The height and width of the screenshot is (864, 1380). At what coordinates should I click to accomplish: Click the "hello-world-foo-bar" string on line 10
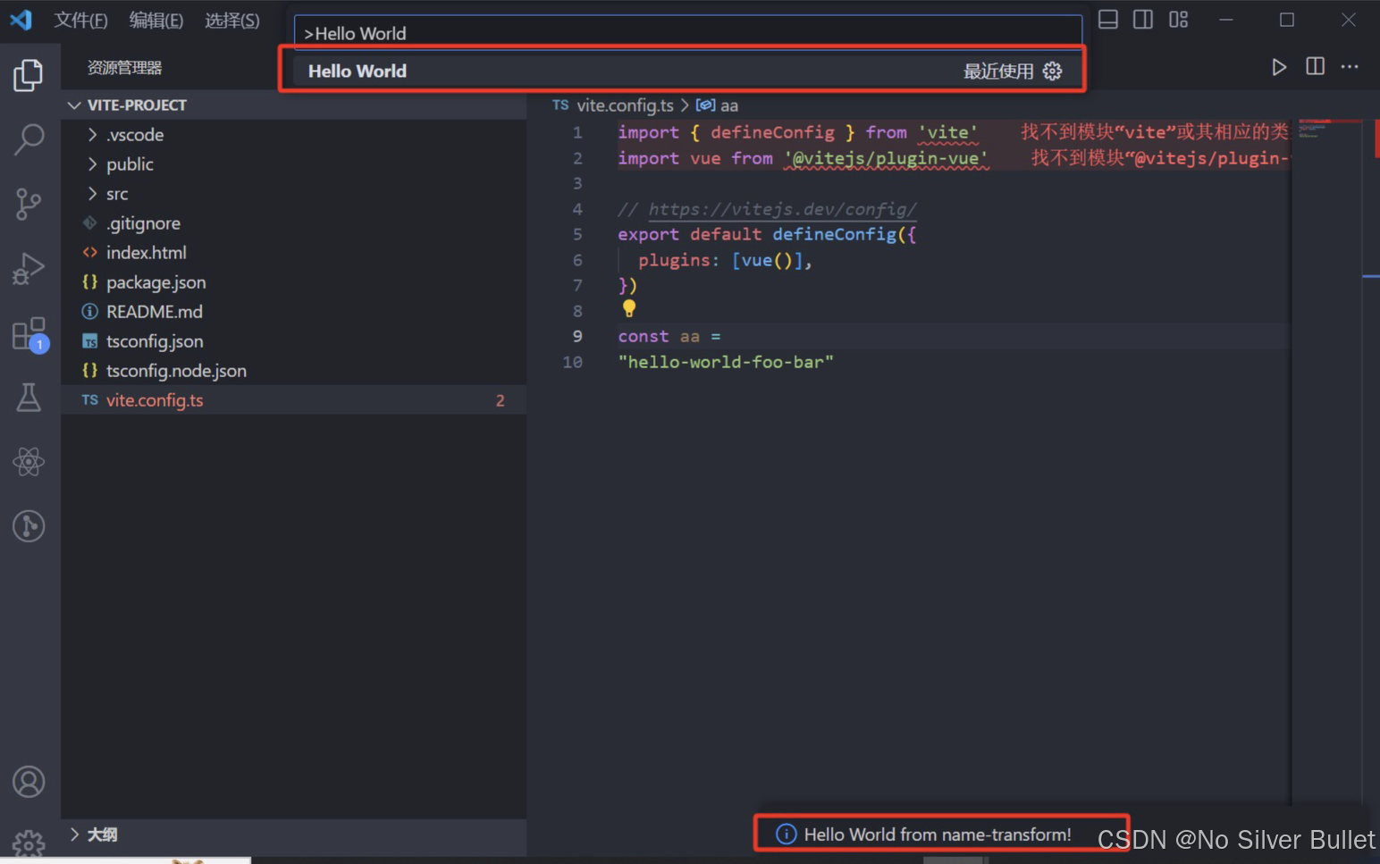[726, 362]
